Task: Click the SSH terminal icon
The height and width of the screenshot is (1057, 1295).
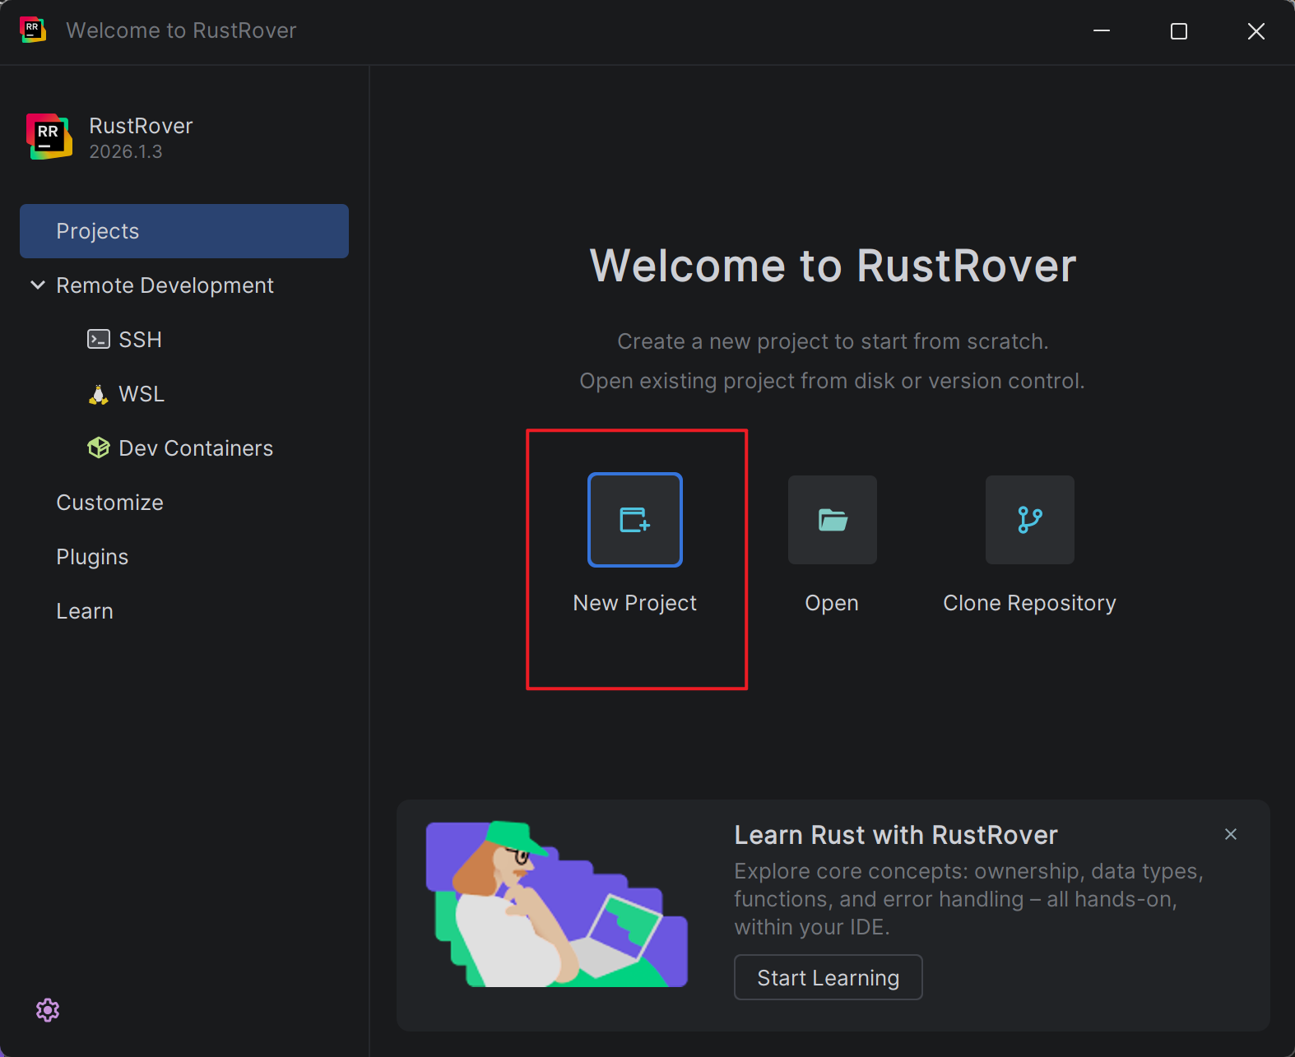Action: (99, 339)
